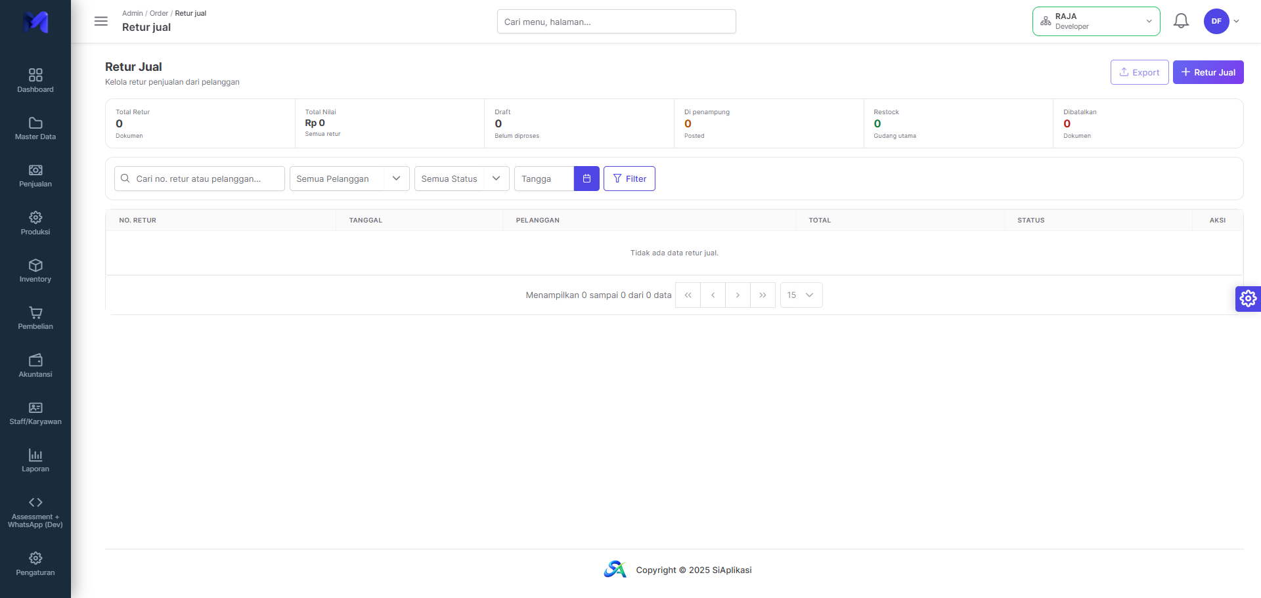Click the search magnifier icon in retur field
Screen dimensions: 1261x598
click(x=125, y=179)
